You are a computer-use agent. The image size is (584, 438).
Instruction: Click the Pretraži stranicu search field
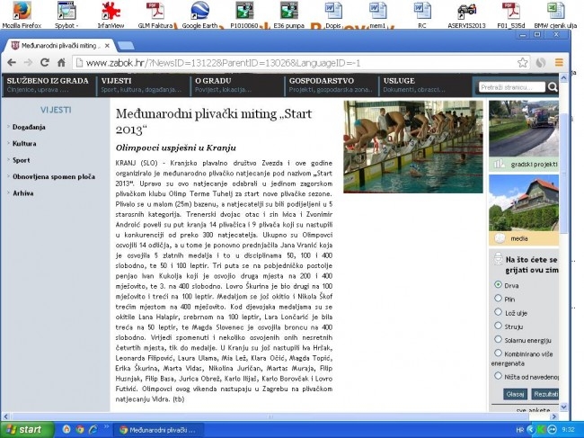tap(512, 87)
